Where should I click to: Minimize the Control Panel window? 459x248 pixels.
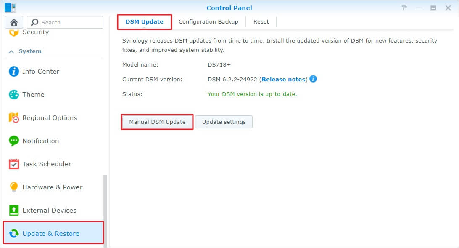[x=419, y=8]
